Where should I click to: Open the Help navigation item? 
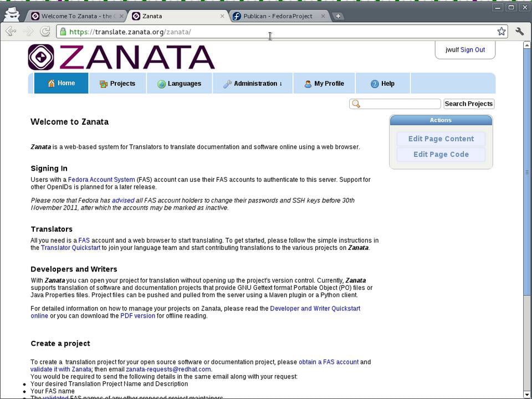pos(383,84)
